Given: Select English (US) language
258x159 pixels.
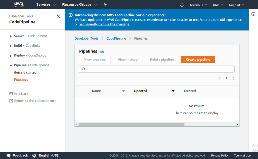Looking at the screenshot, I should (x=48, y=155).
